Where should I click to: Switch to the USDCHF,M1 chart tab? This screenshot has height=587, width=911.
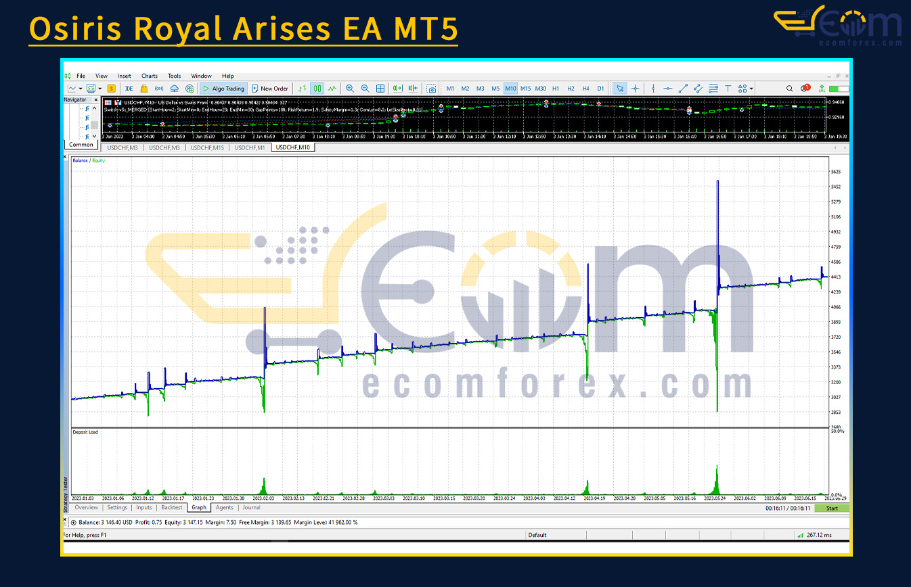250,147
